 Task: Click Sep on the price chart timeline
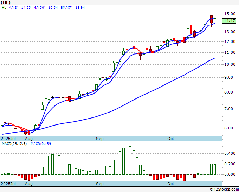(x=100, y=139)
